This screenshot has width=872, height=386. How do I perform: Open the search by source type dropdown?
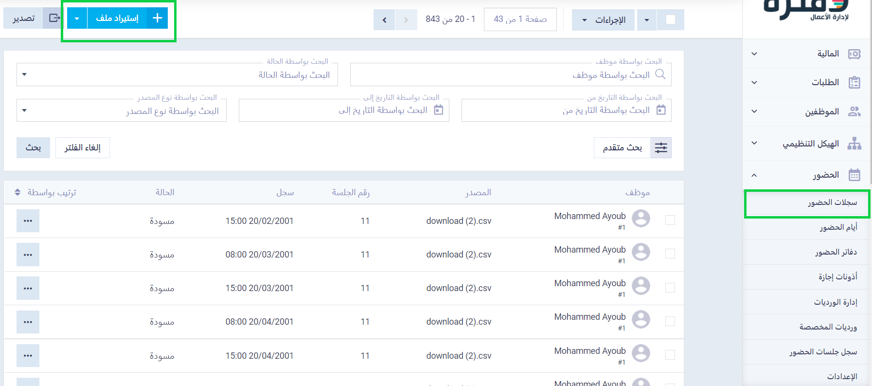[x=122, y=110]
